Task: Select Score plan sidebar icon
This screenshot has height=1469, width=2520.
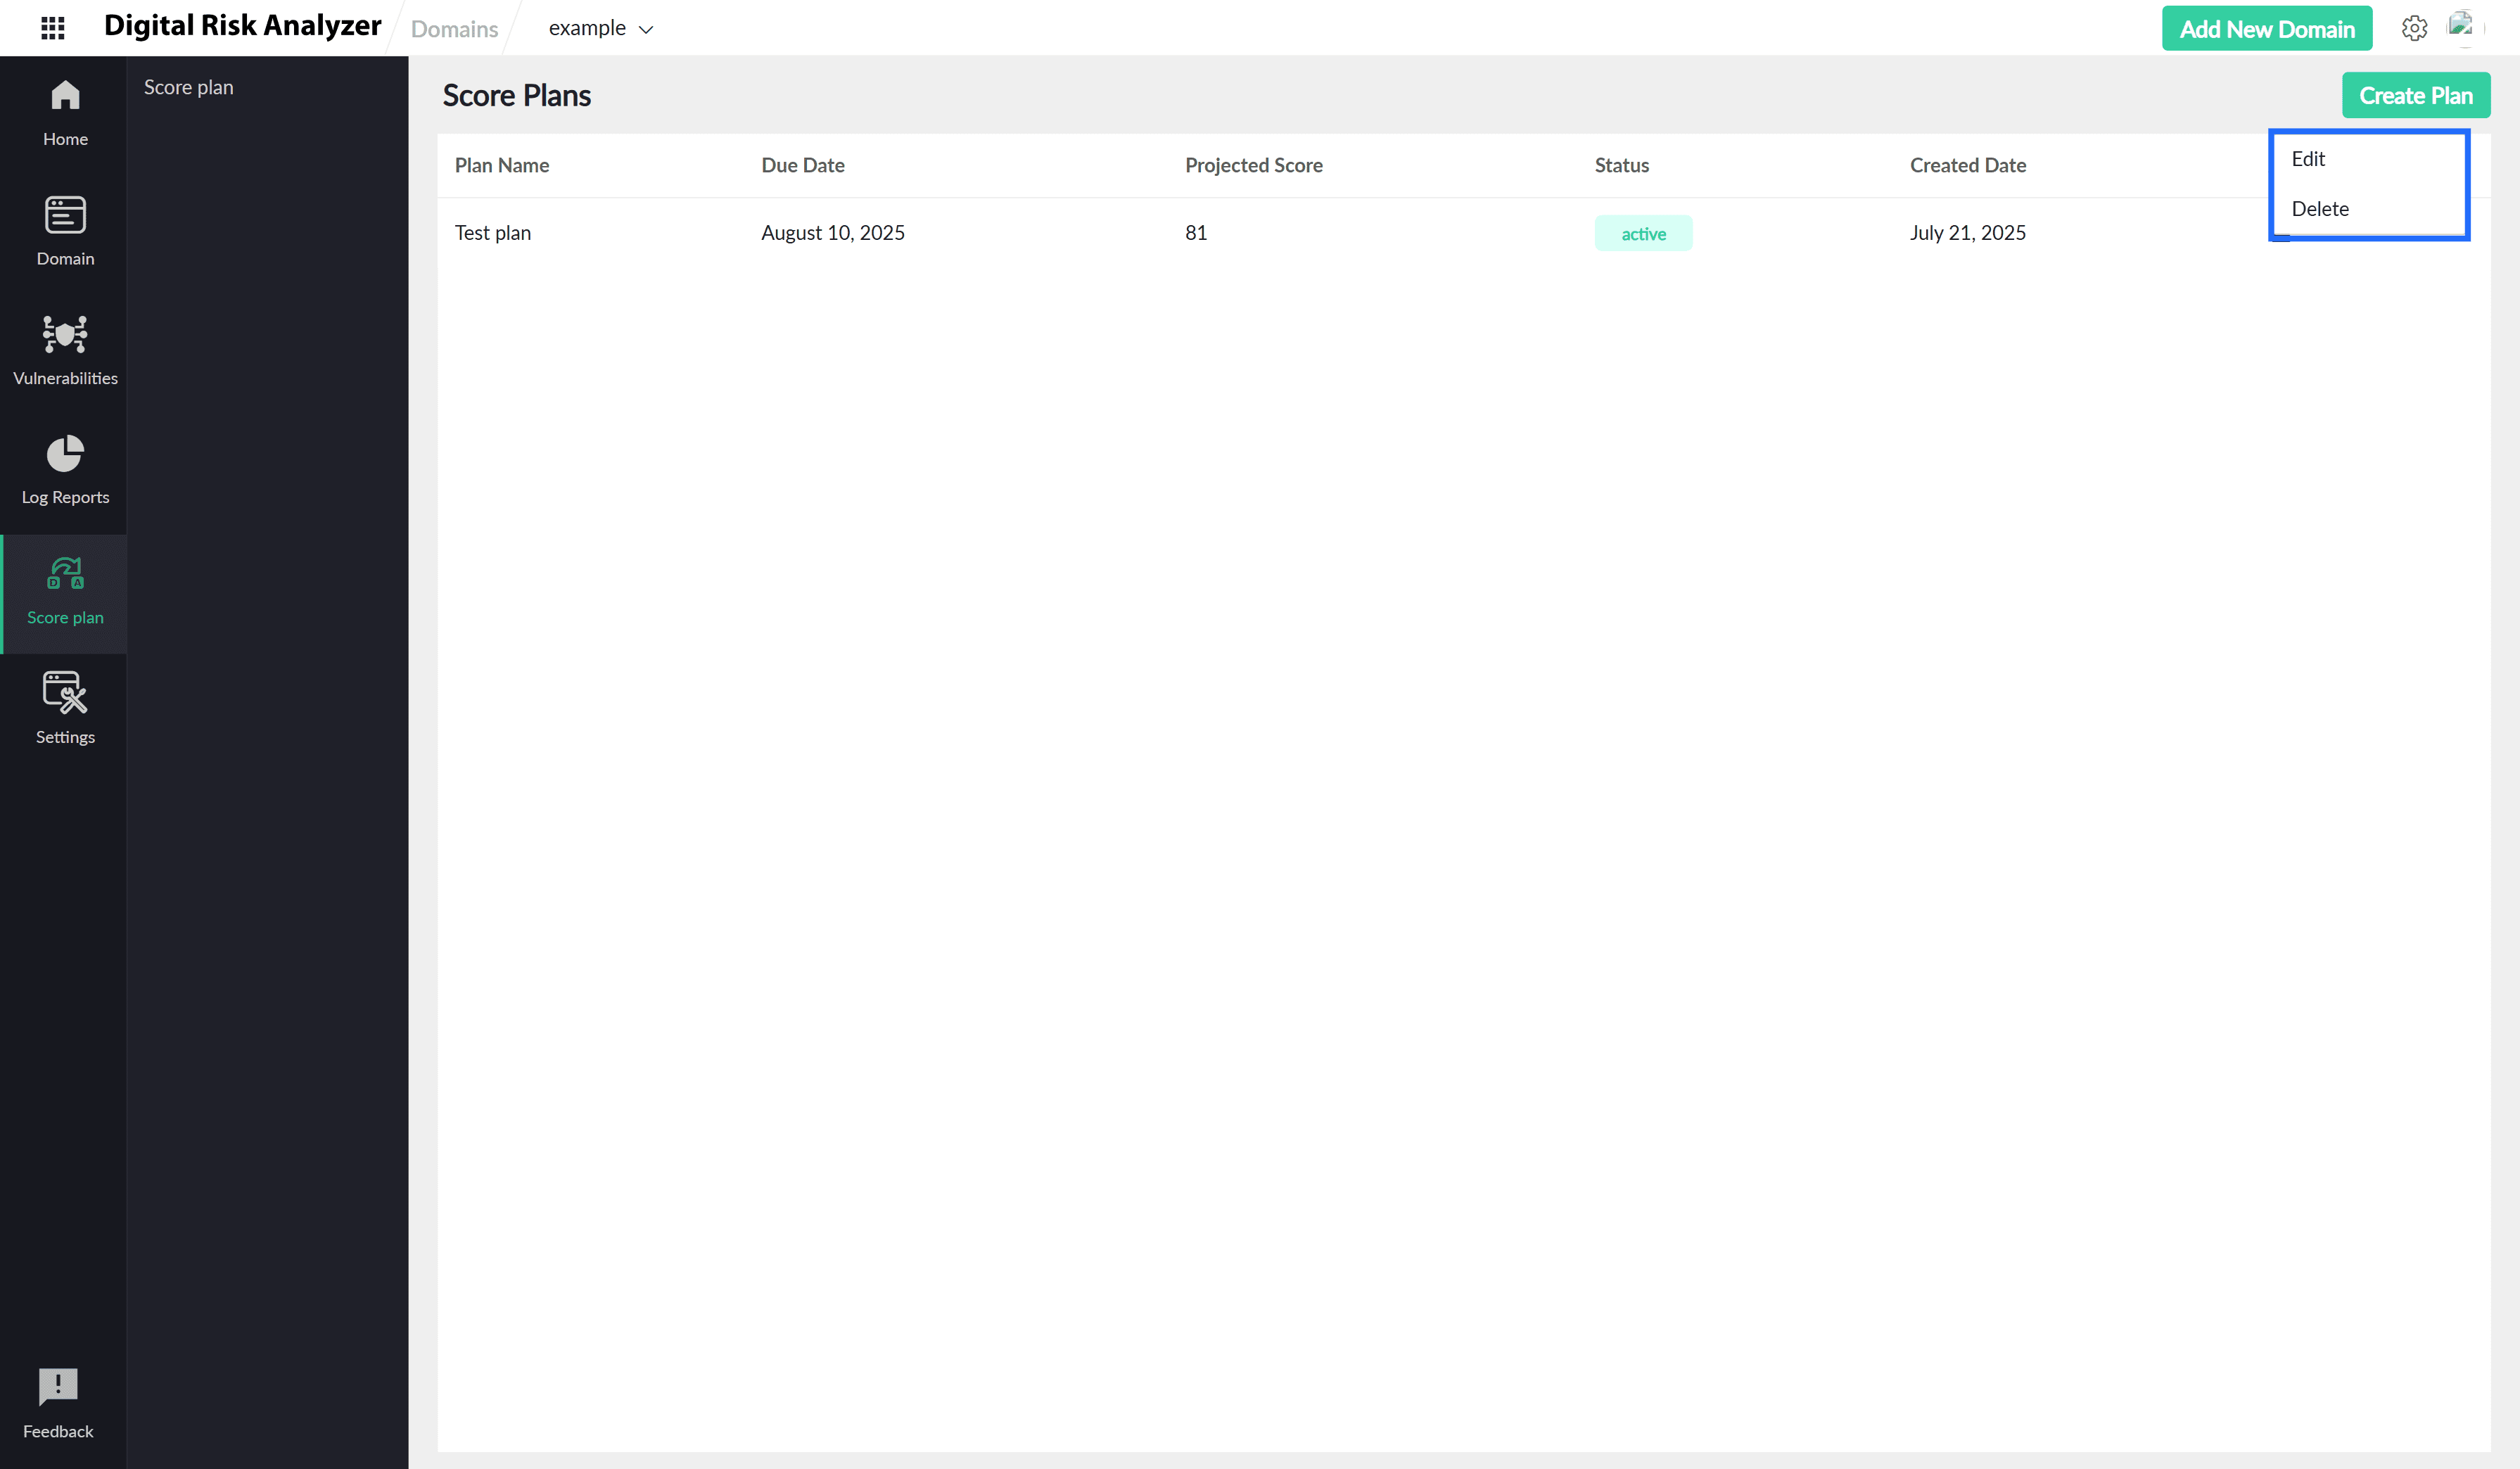Action: click(x=65, y=574)
